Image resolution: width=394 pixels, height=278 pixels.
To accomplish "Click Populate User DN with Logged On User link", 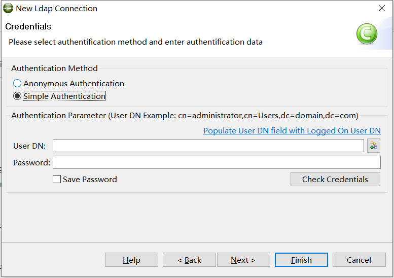I will point(292,131).
